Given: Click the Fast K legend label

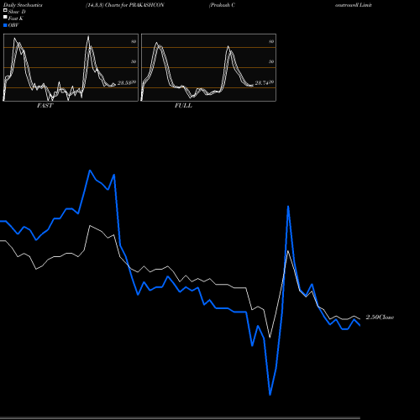Looking at the screenshot, I should (16, 18).
